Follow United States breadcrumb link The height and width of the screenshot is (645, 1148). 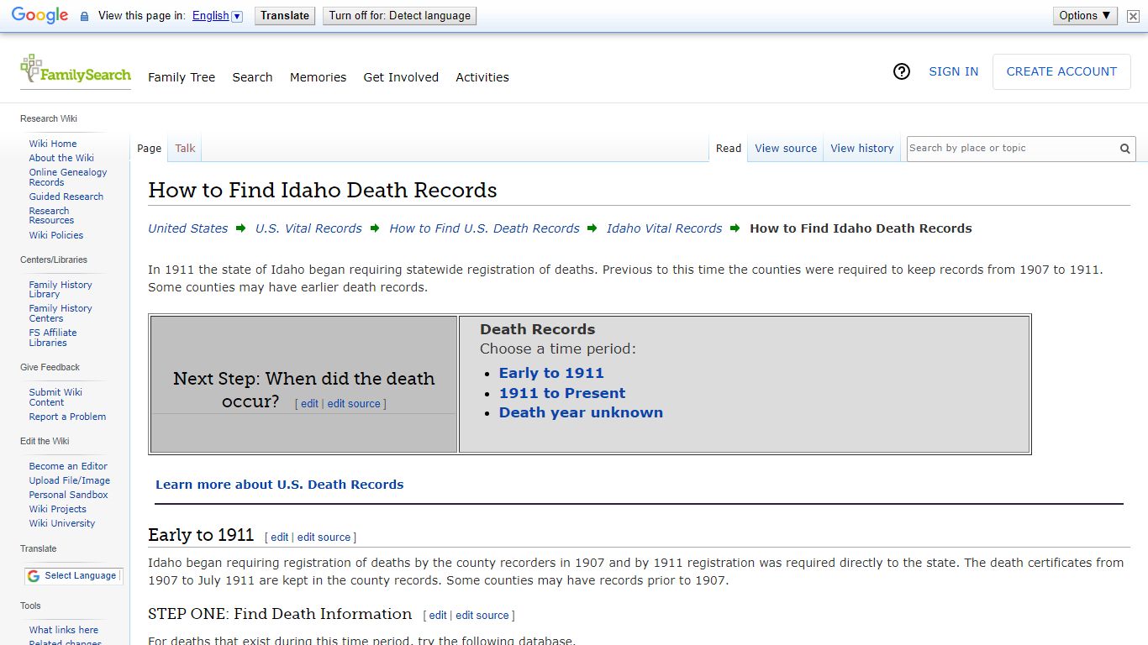pos(188,228)
